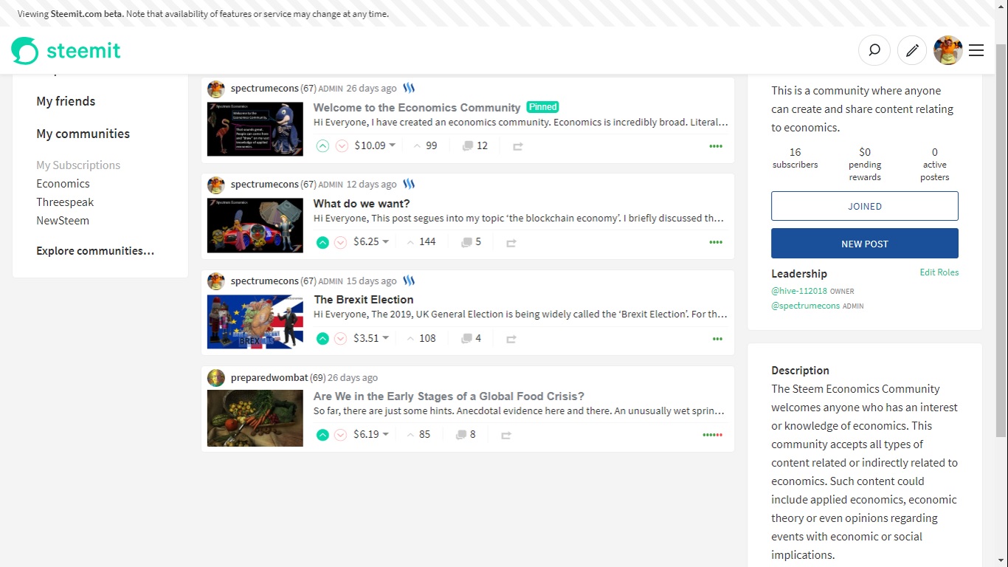
Task: Open green dots menu on Brexit Election post
Action: (718, 339)
